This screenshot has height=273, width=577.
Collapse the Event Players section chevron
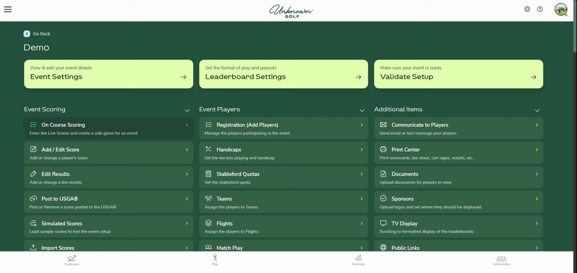pos(362,110)
